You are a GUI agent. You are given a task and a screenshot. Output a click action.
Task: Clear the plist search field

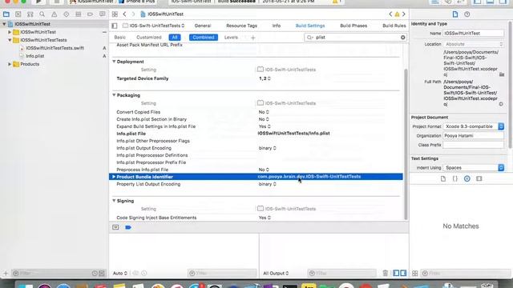coord(402,38)
